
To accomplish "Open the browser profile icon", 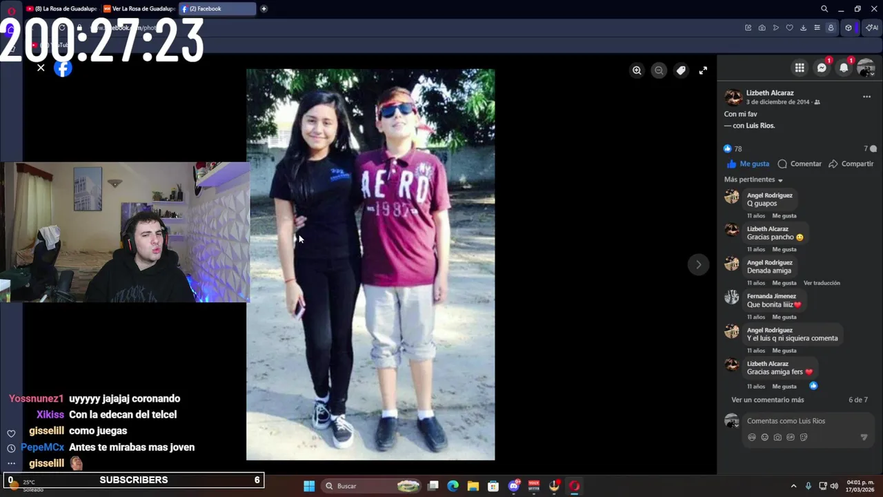I will pos(831,28).
